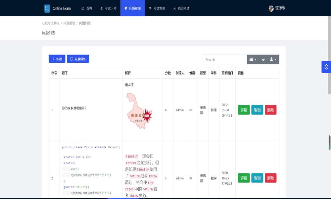Toggle the table view chevron button
Image resolution: width=331 pixels, height=199 pixels.
(x=263, y=59)
